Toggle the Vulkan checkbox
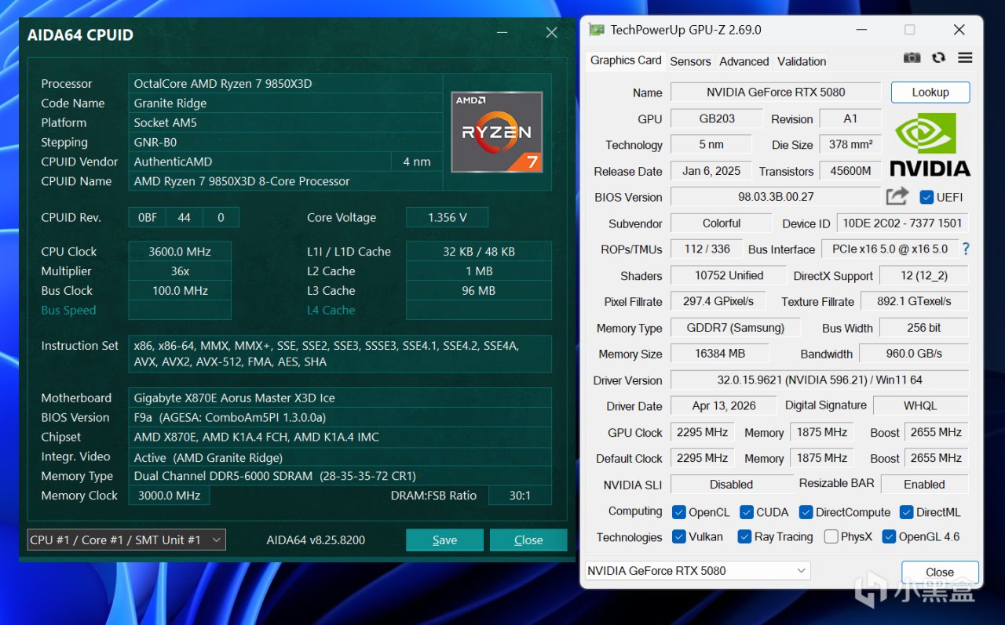This screenshot has height=625, width=1005. (679, 536)
